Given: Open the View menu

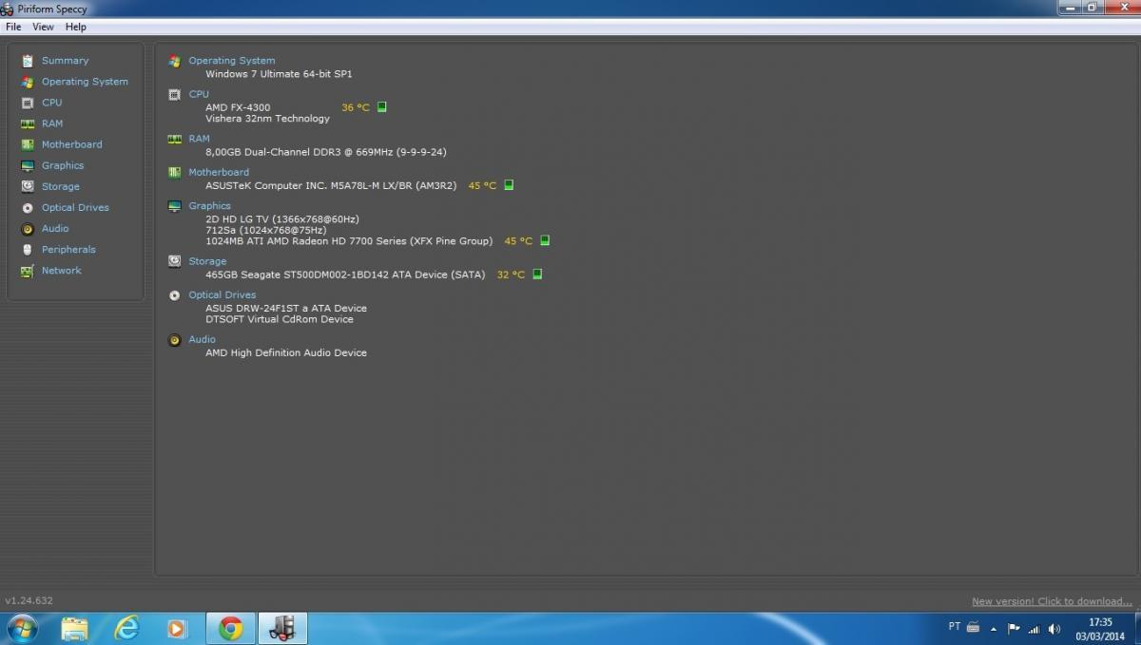Looking at the screenshot, I should [44, 27].
